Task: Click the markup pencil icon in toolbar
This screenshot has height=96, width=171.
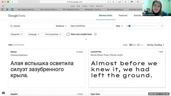Action: click(x=119, y=2)
